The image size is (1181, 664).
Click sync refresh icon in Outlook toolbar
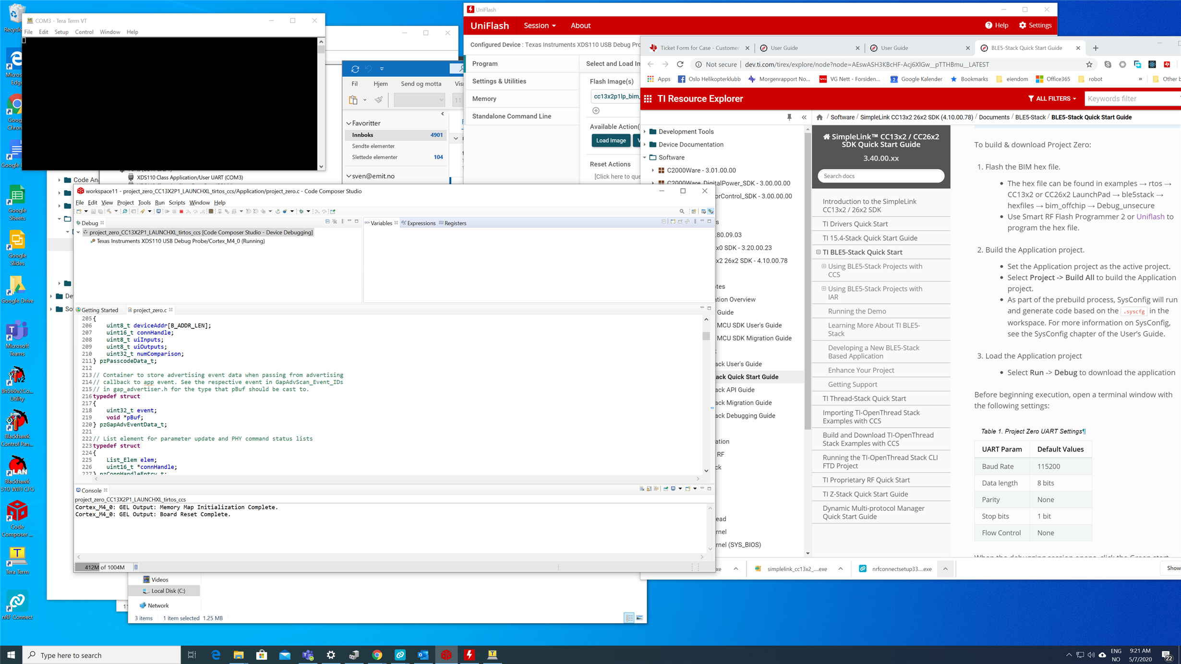click(x=355, y=69)
